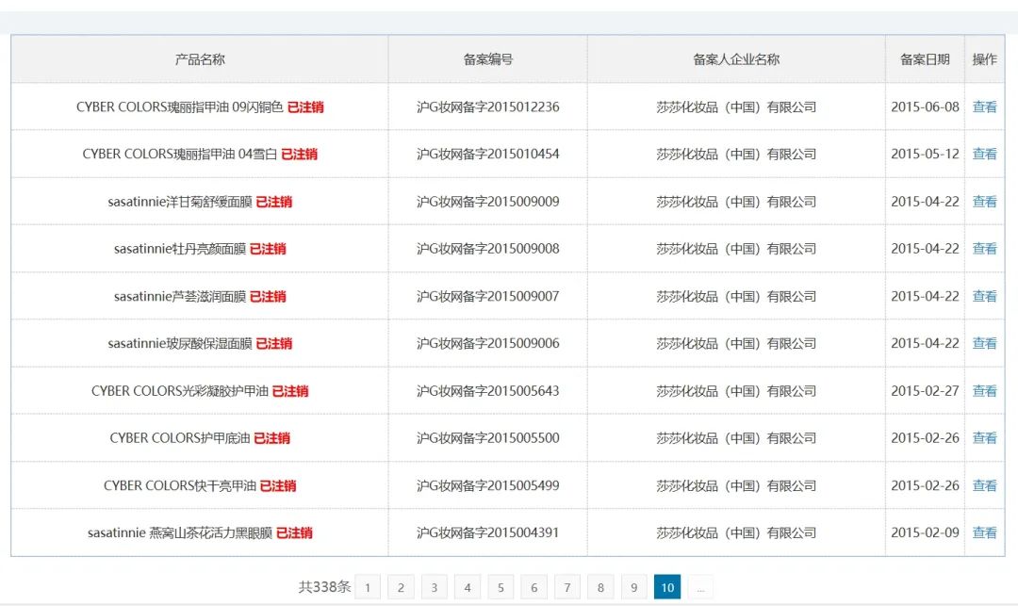Click the ellipsis more-pages button
This screenshot has height=606, width=1018.
coord(700,587)
